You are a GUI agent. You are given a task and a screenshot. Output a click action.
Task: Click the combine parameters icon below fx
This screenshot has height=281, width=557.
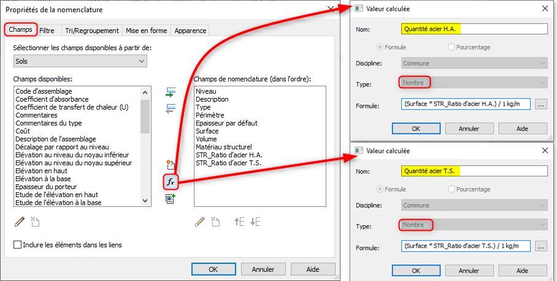point(171,198)
